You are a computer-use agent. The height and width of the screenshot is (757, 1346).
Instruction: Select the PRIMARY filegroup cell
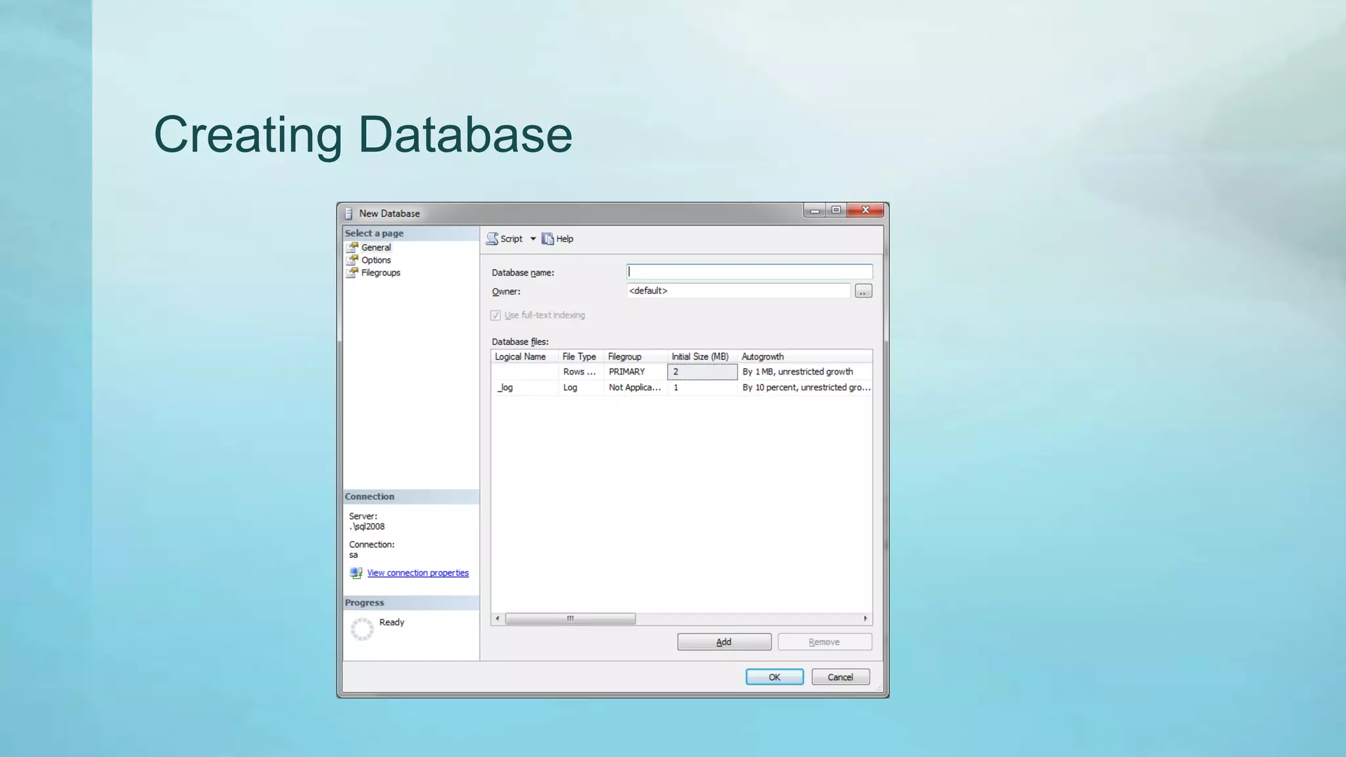636,372
